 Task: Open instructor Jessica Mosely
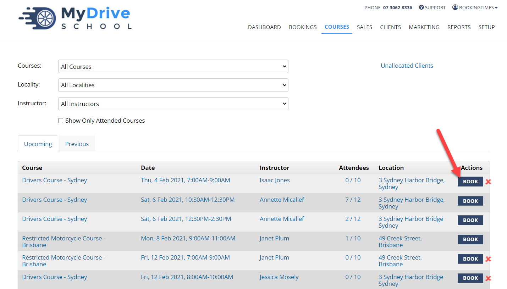pyautogui.click(x=279, y=277)
